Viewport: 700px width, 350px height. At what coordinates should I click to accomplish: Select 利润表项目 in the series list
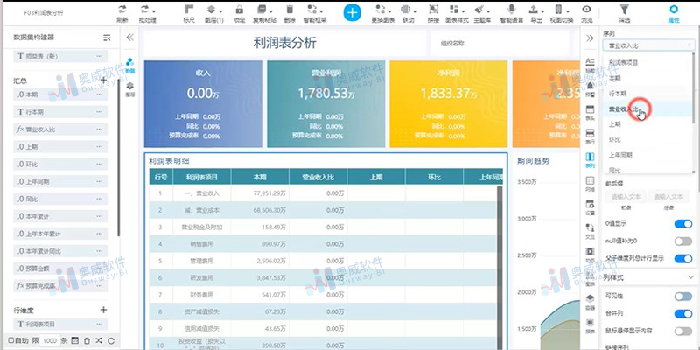tap(647, 62)
